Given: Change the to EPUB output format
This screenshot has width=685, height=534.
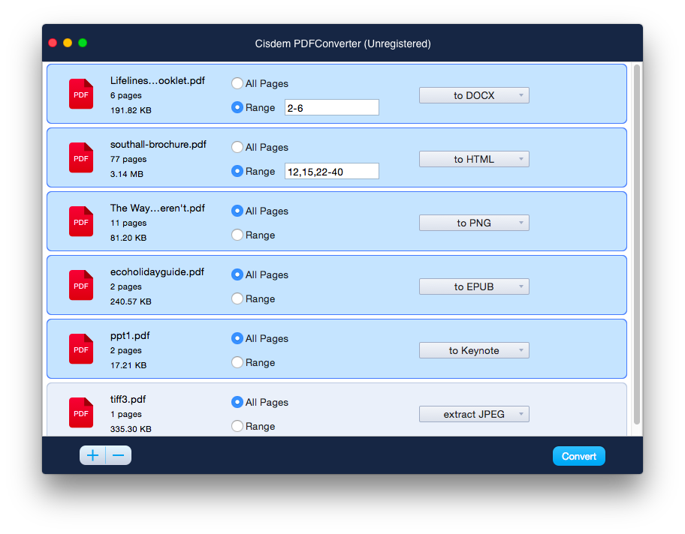Looking at the screenshot, I should tap(474, 286).
